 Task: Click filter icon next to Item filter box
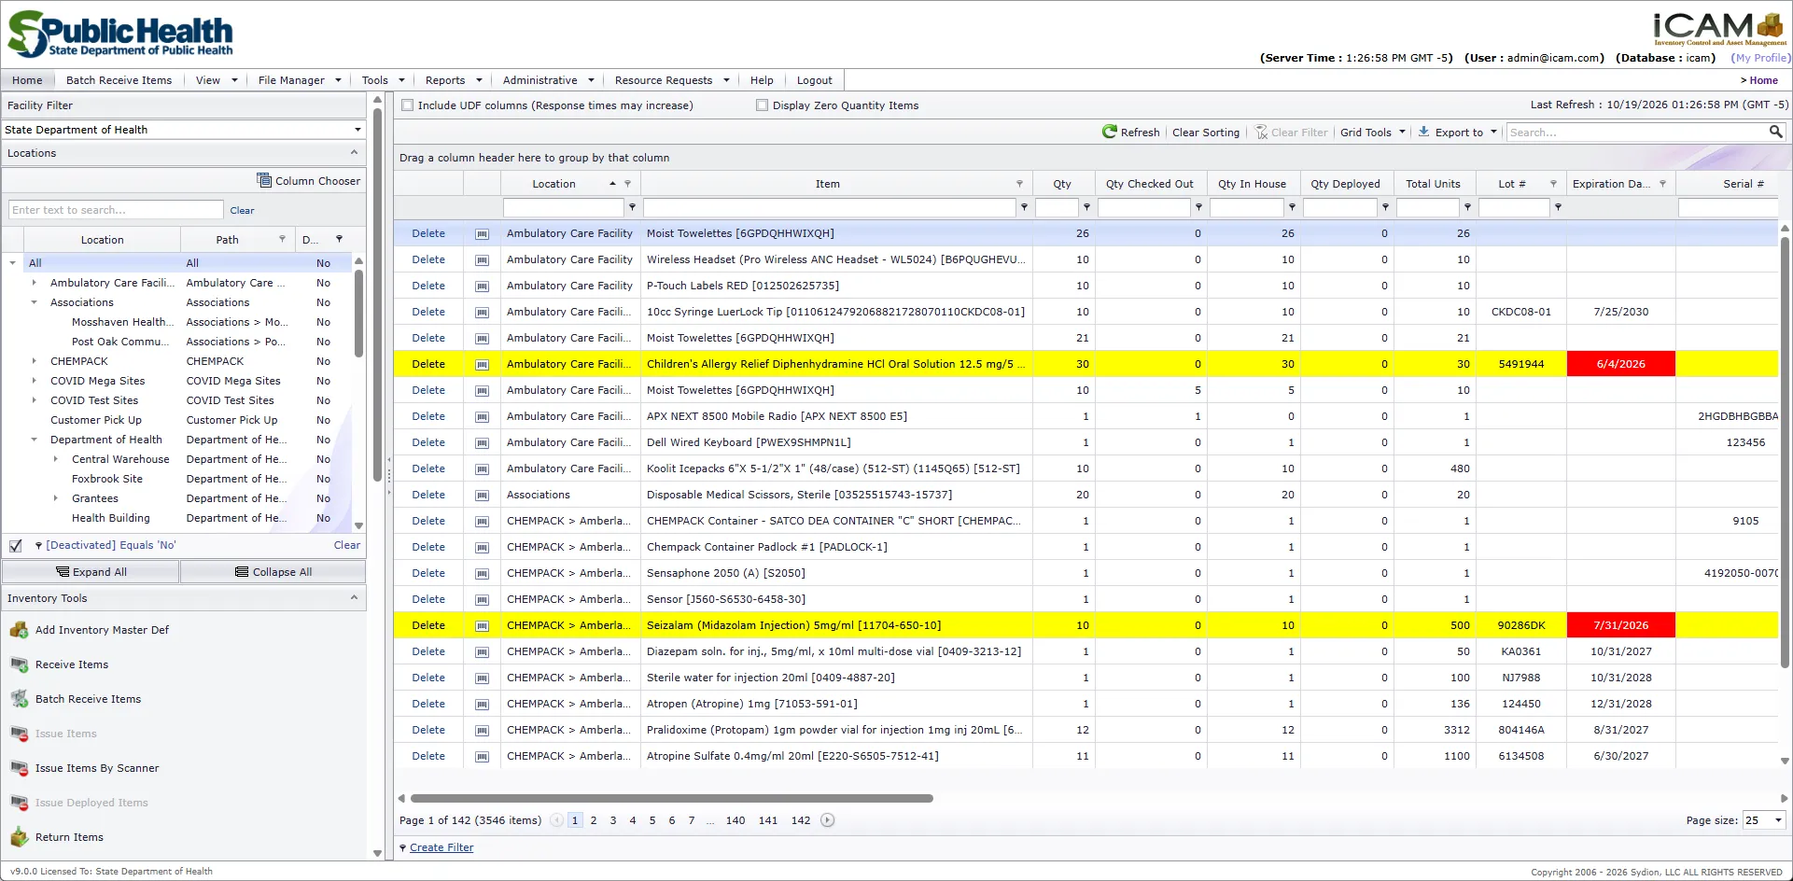(1024, 207)
